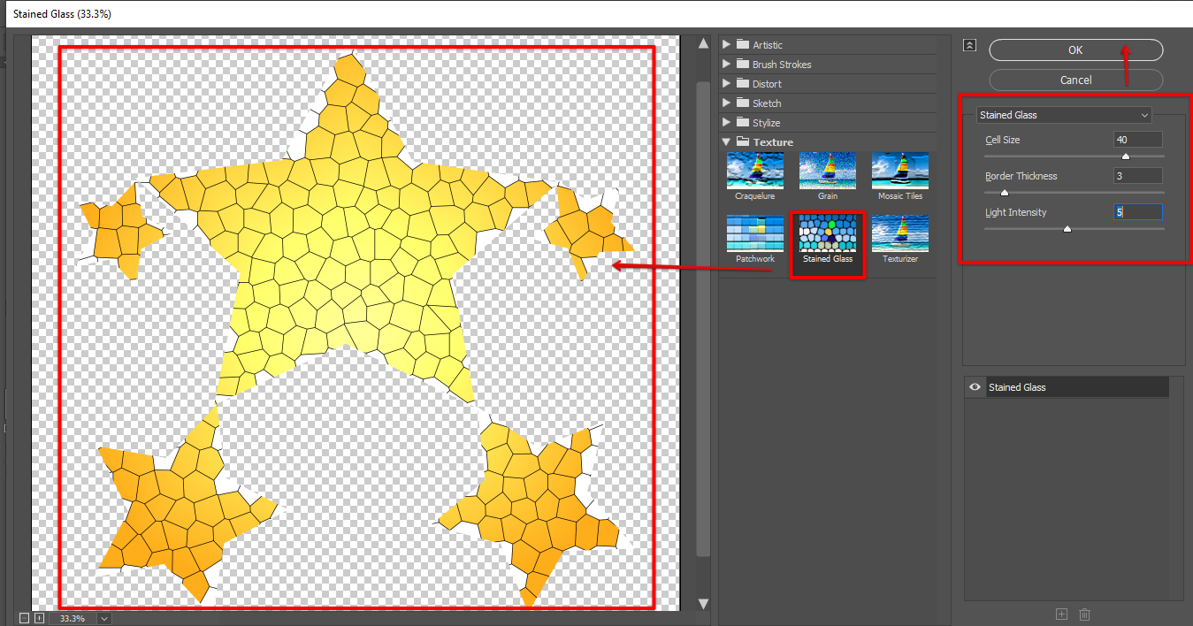This screenshot has width=1193, height=626.
Task: Click the Cell Size slider handle
Action: [x=1126, y=156]
